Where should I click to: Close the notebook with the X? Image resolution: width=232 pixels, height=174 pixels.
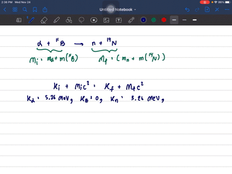point(217,10)
